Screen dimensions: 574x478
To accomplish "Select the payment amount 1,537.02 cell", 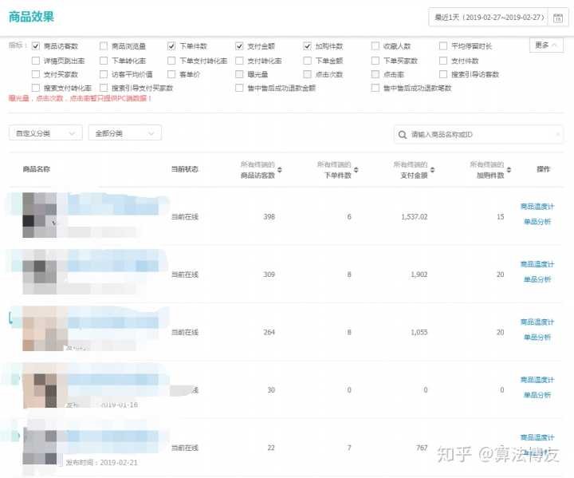I will (415, 217).
